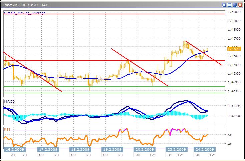The image size is (245, 161).
Task: Select the 23.2.2009 date marker
Action: coord(176,149)
